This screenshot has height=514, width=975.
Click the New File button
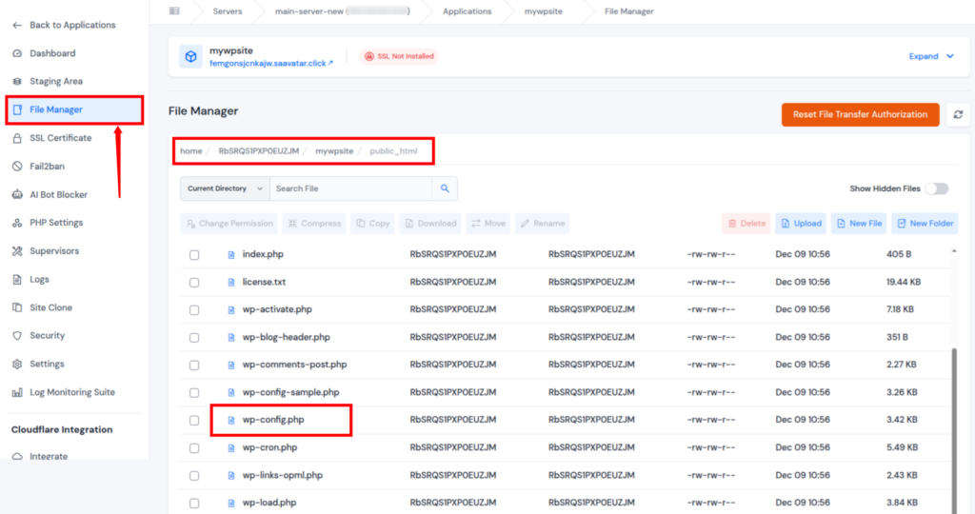pyautogui.click(x=859, y=223)
